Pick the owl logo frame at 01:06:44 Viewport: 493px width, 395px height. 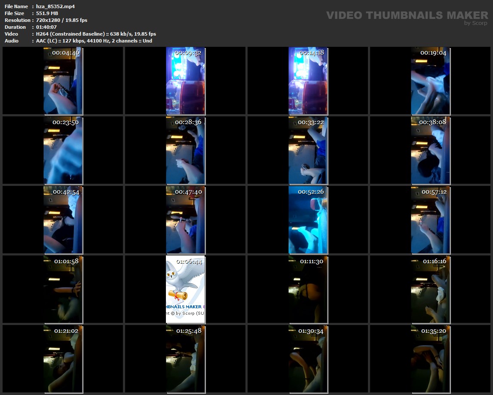[x=186, y=289]
